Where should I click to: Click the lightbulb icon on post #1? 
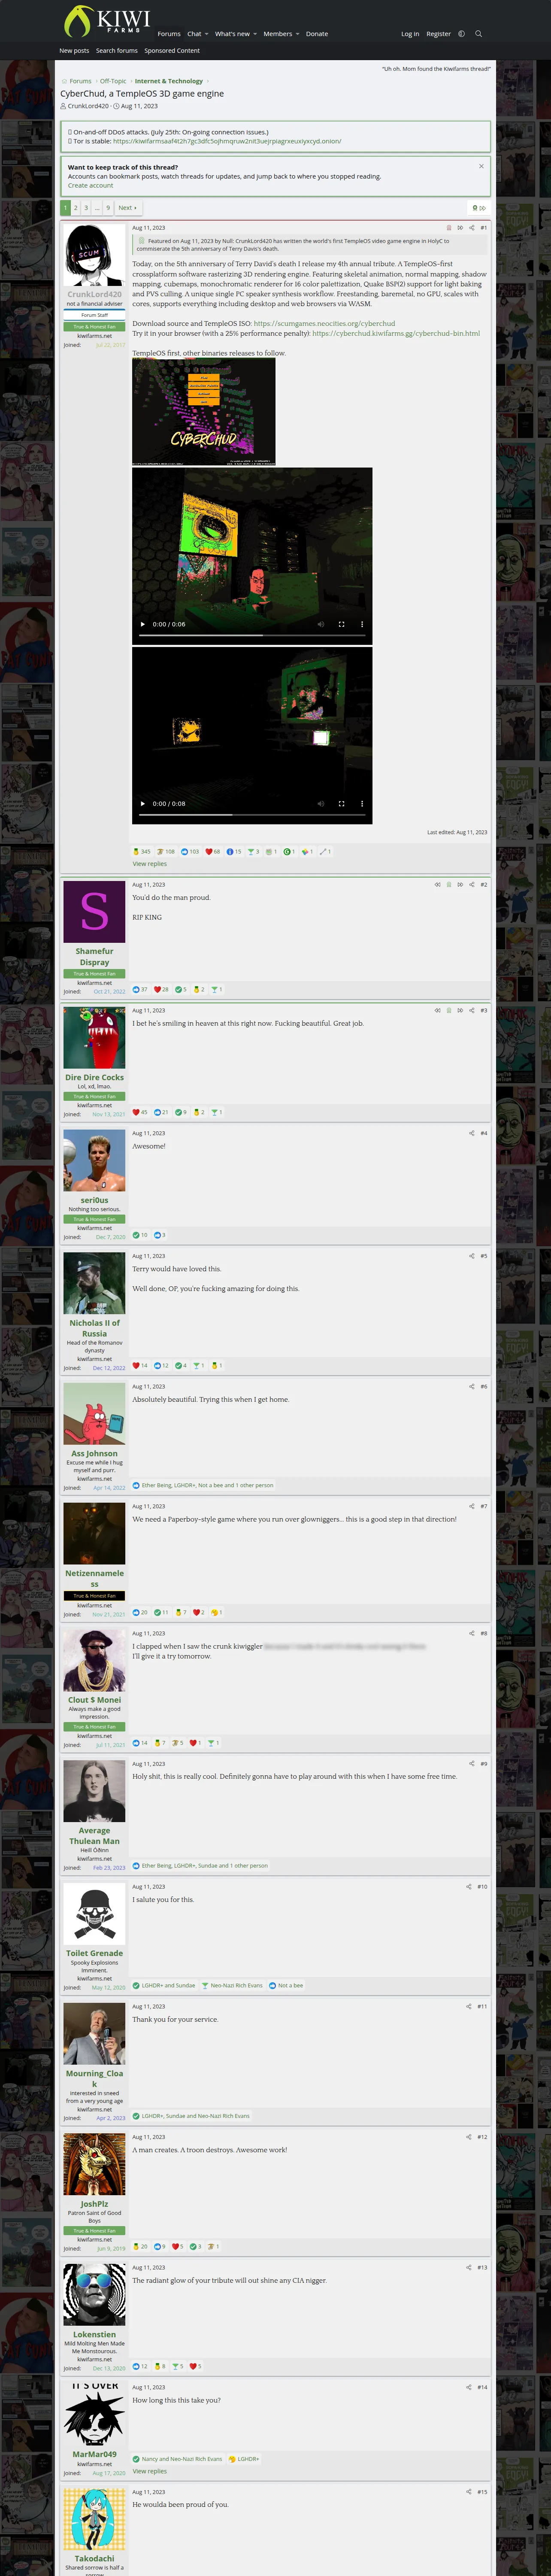448,228
